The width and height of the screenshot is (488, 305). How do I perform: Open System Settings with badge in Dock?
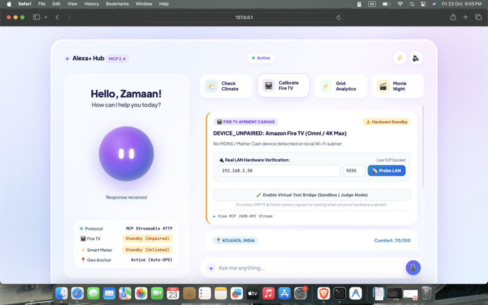point(300,293)
